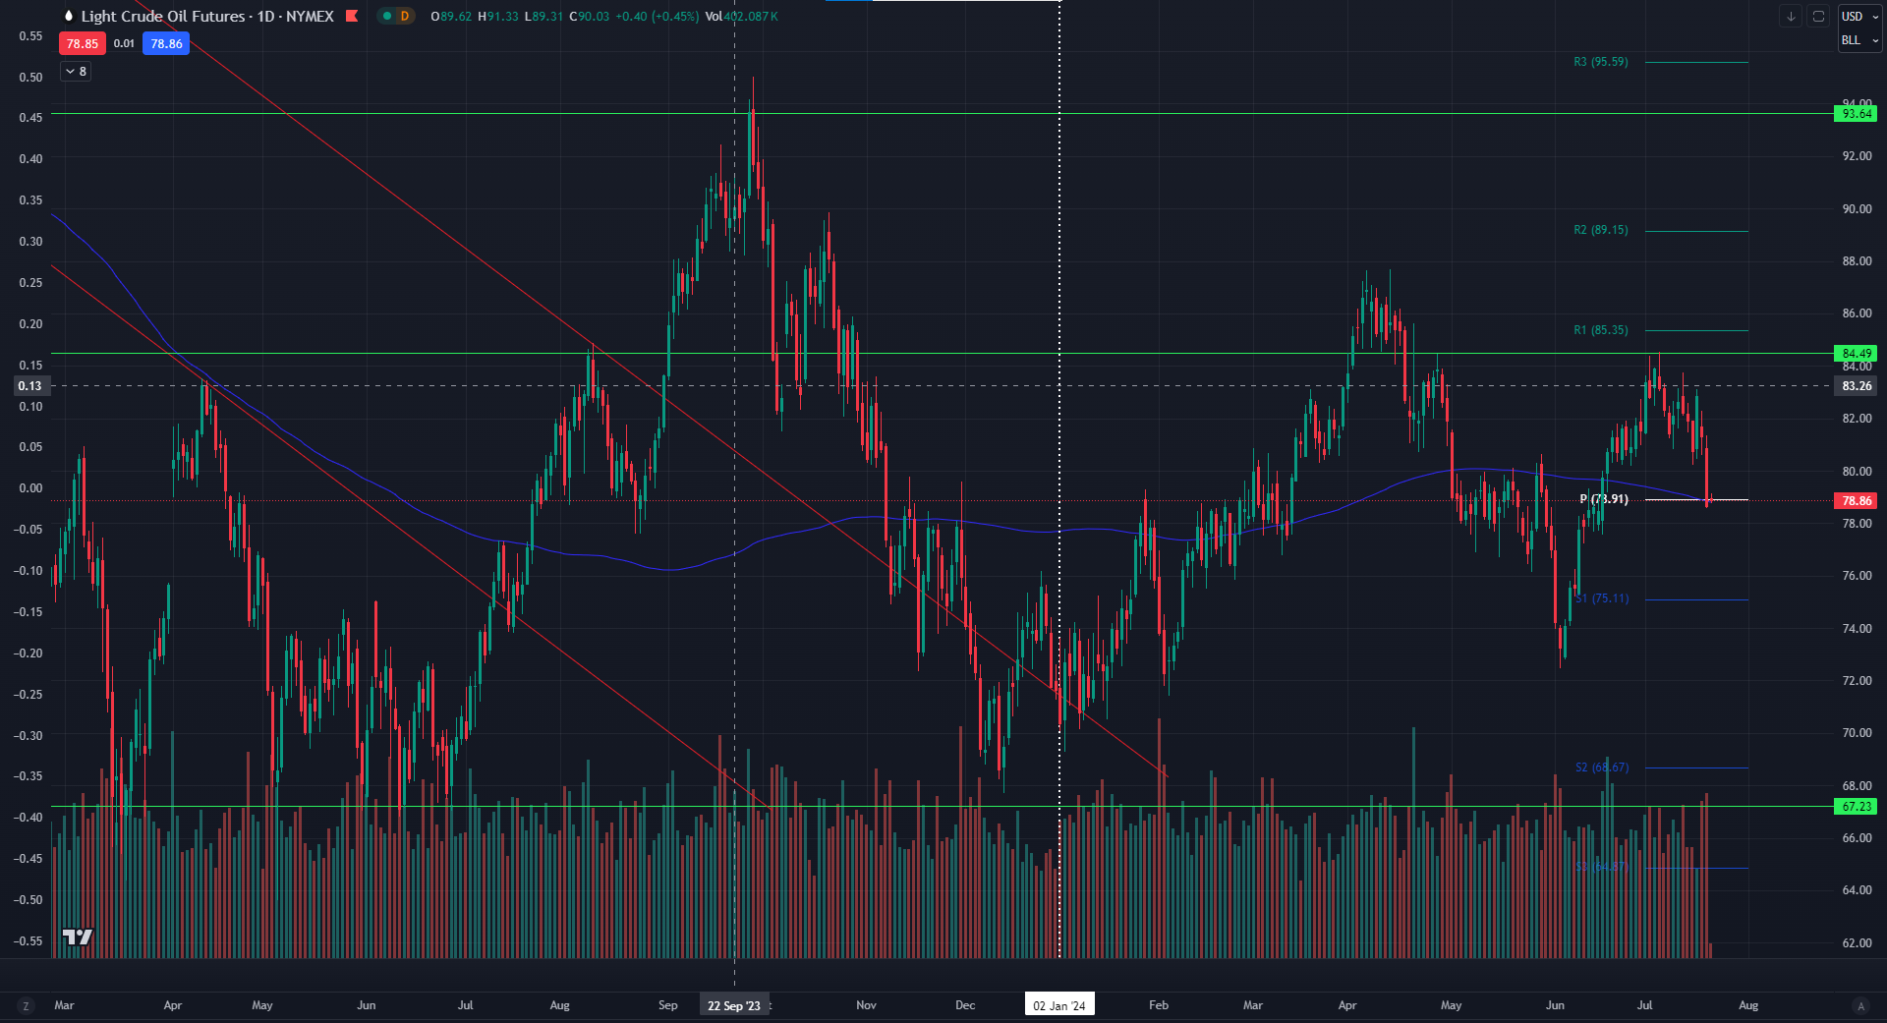This screenshot has height=1023, width=1887.
Task: Click the Aug label at the axis's right end
Action: (1748, 1005)
